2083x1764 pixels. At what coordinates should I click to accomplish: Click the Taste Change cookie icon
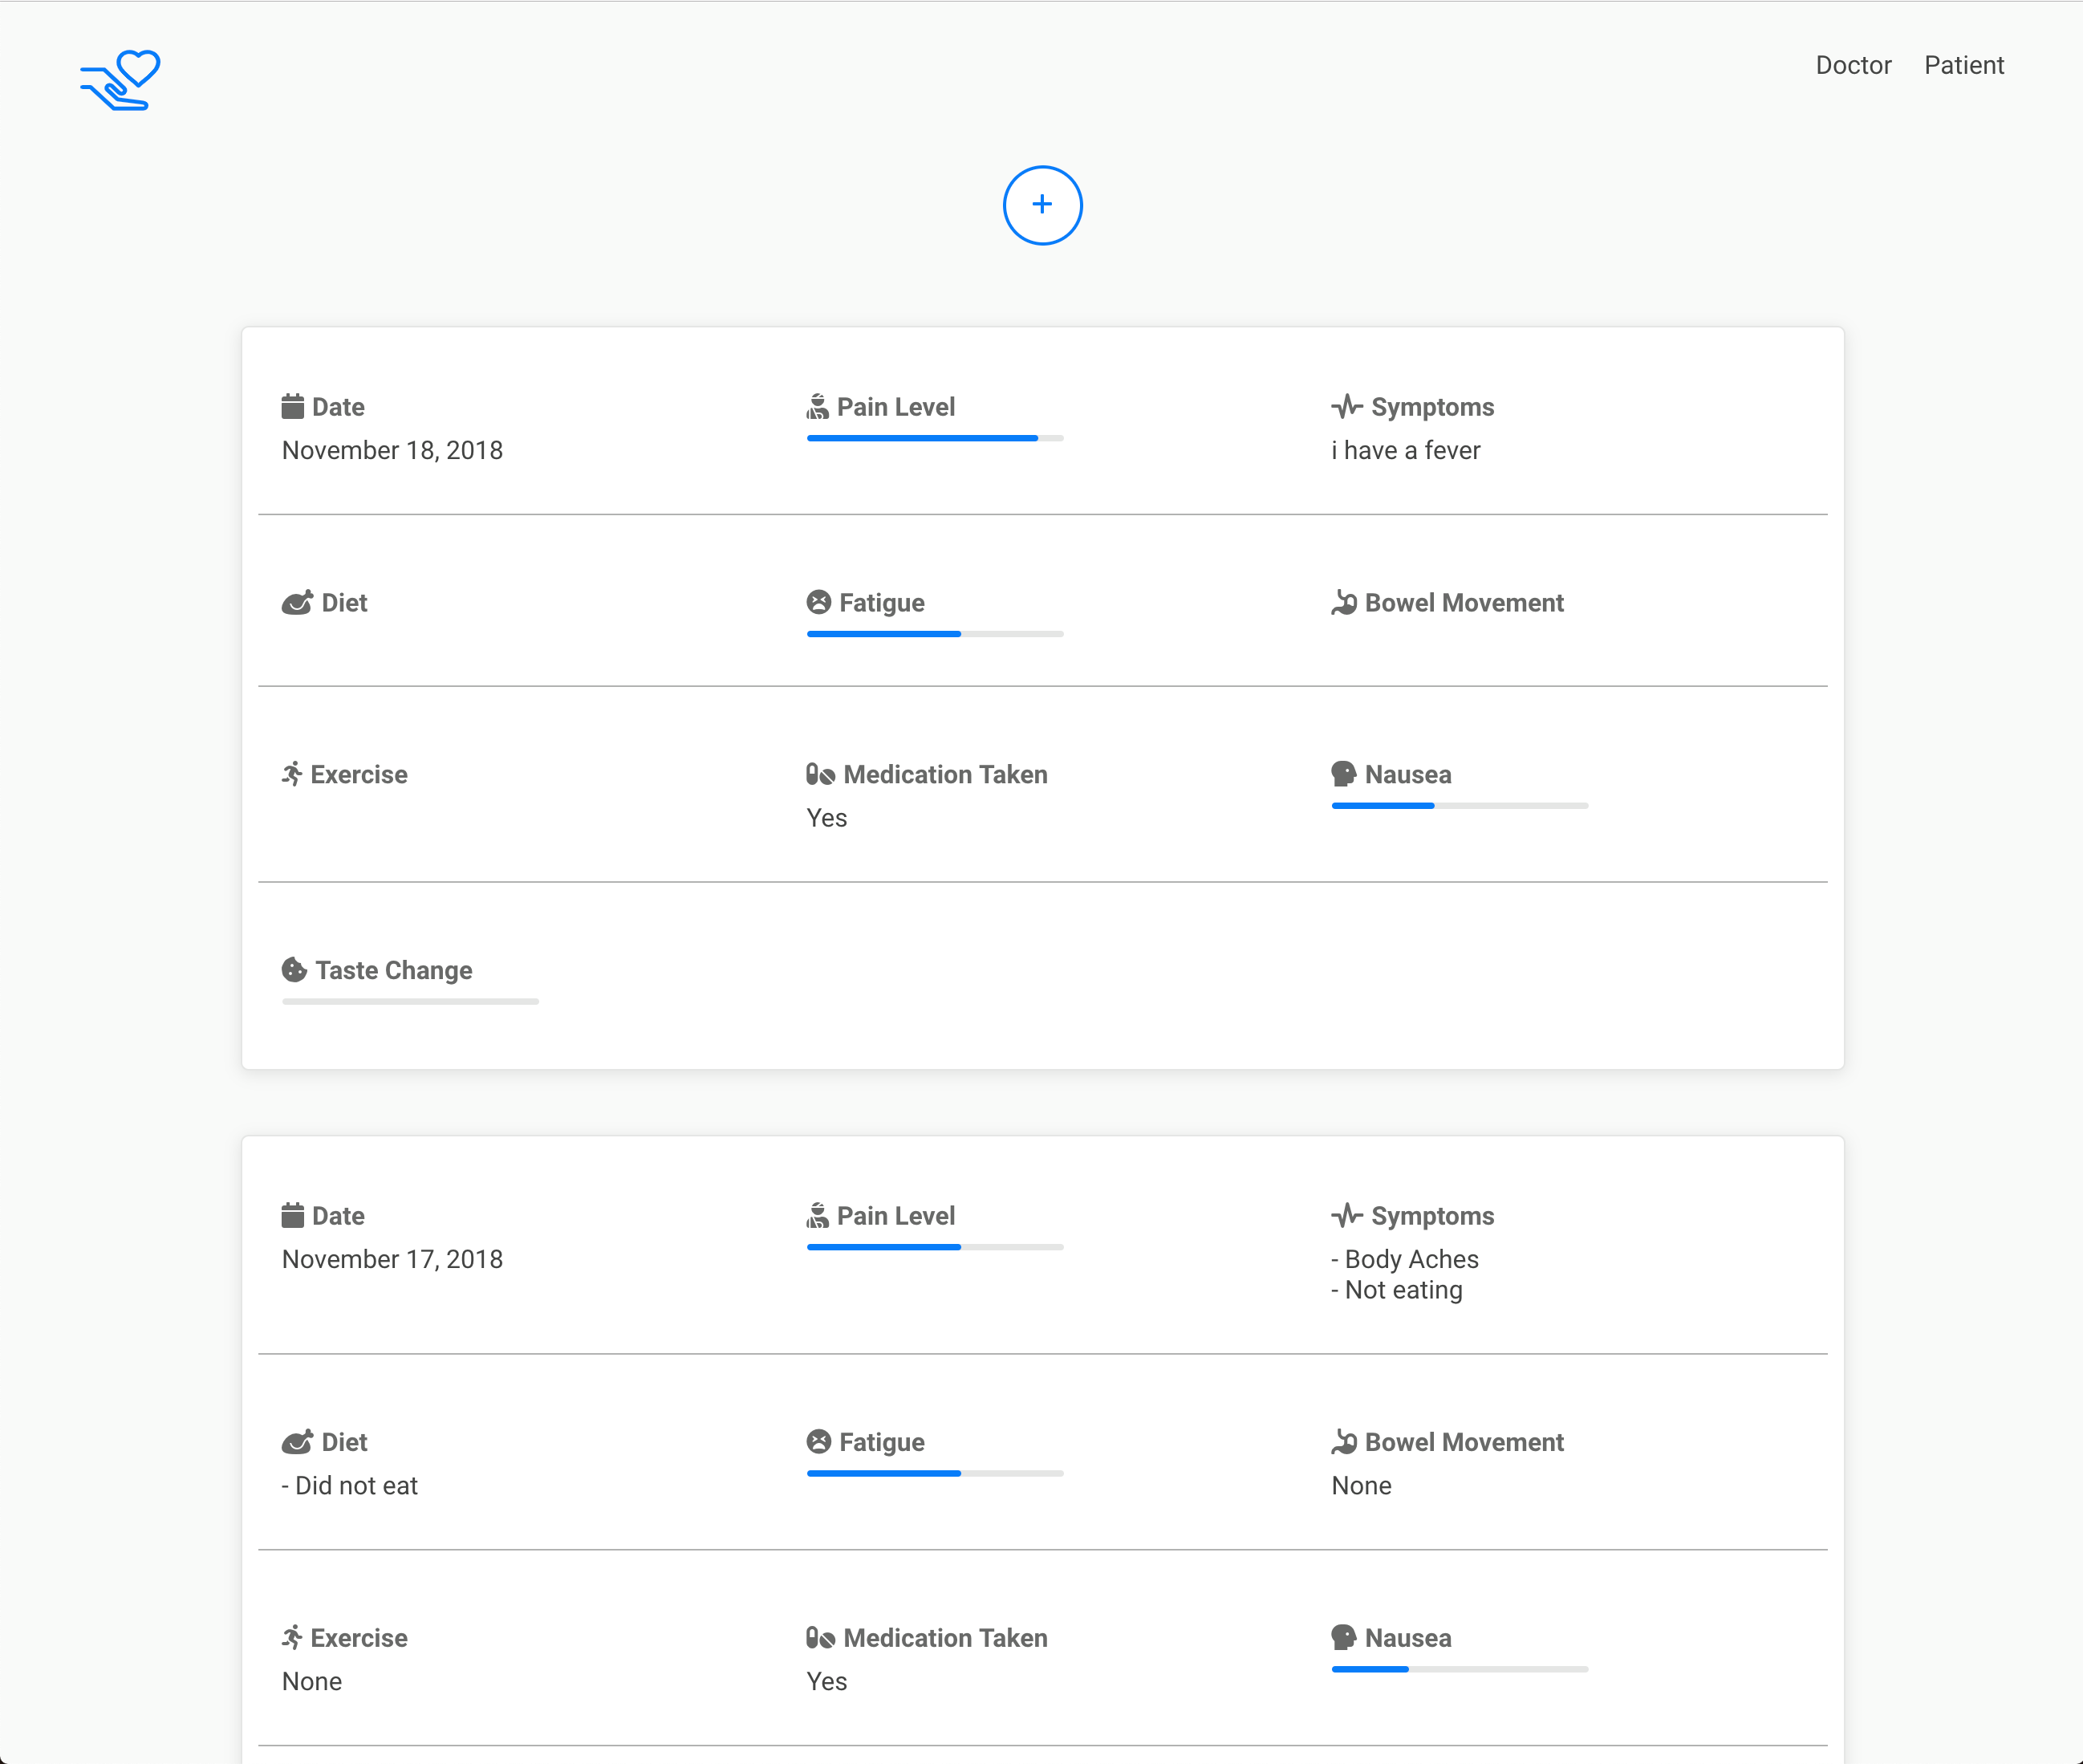(x=294, y=970)
